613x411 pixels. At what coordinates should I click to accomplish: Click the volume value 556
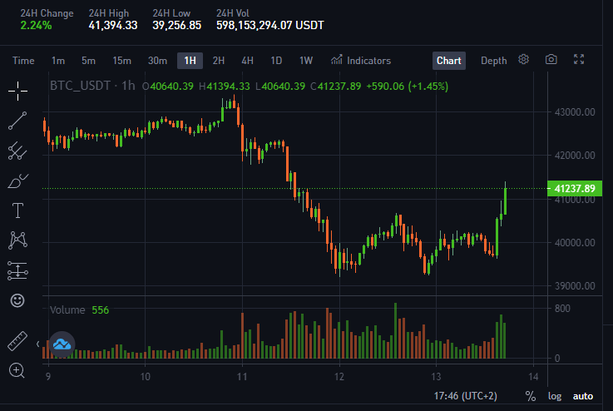(x=100, y=310)
